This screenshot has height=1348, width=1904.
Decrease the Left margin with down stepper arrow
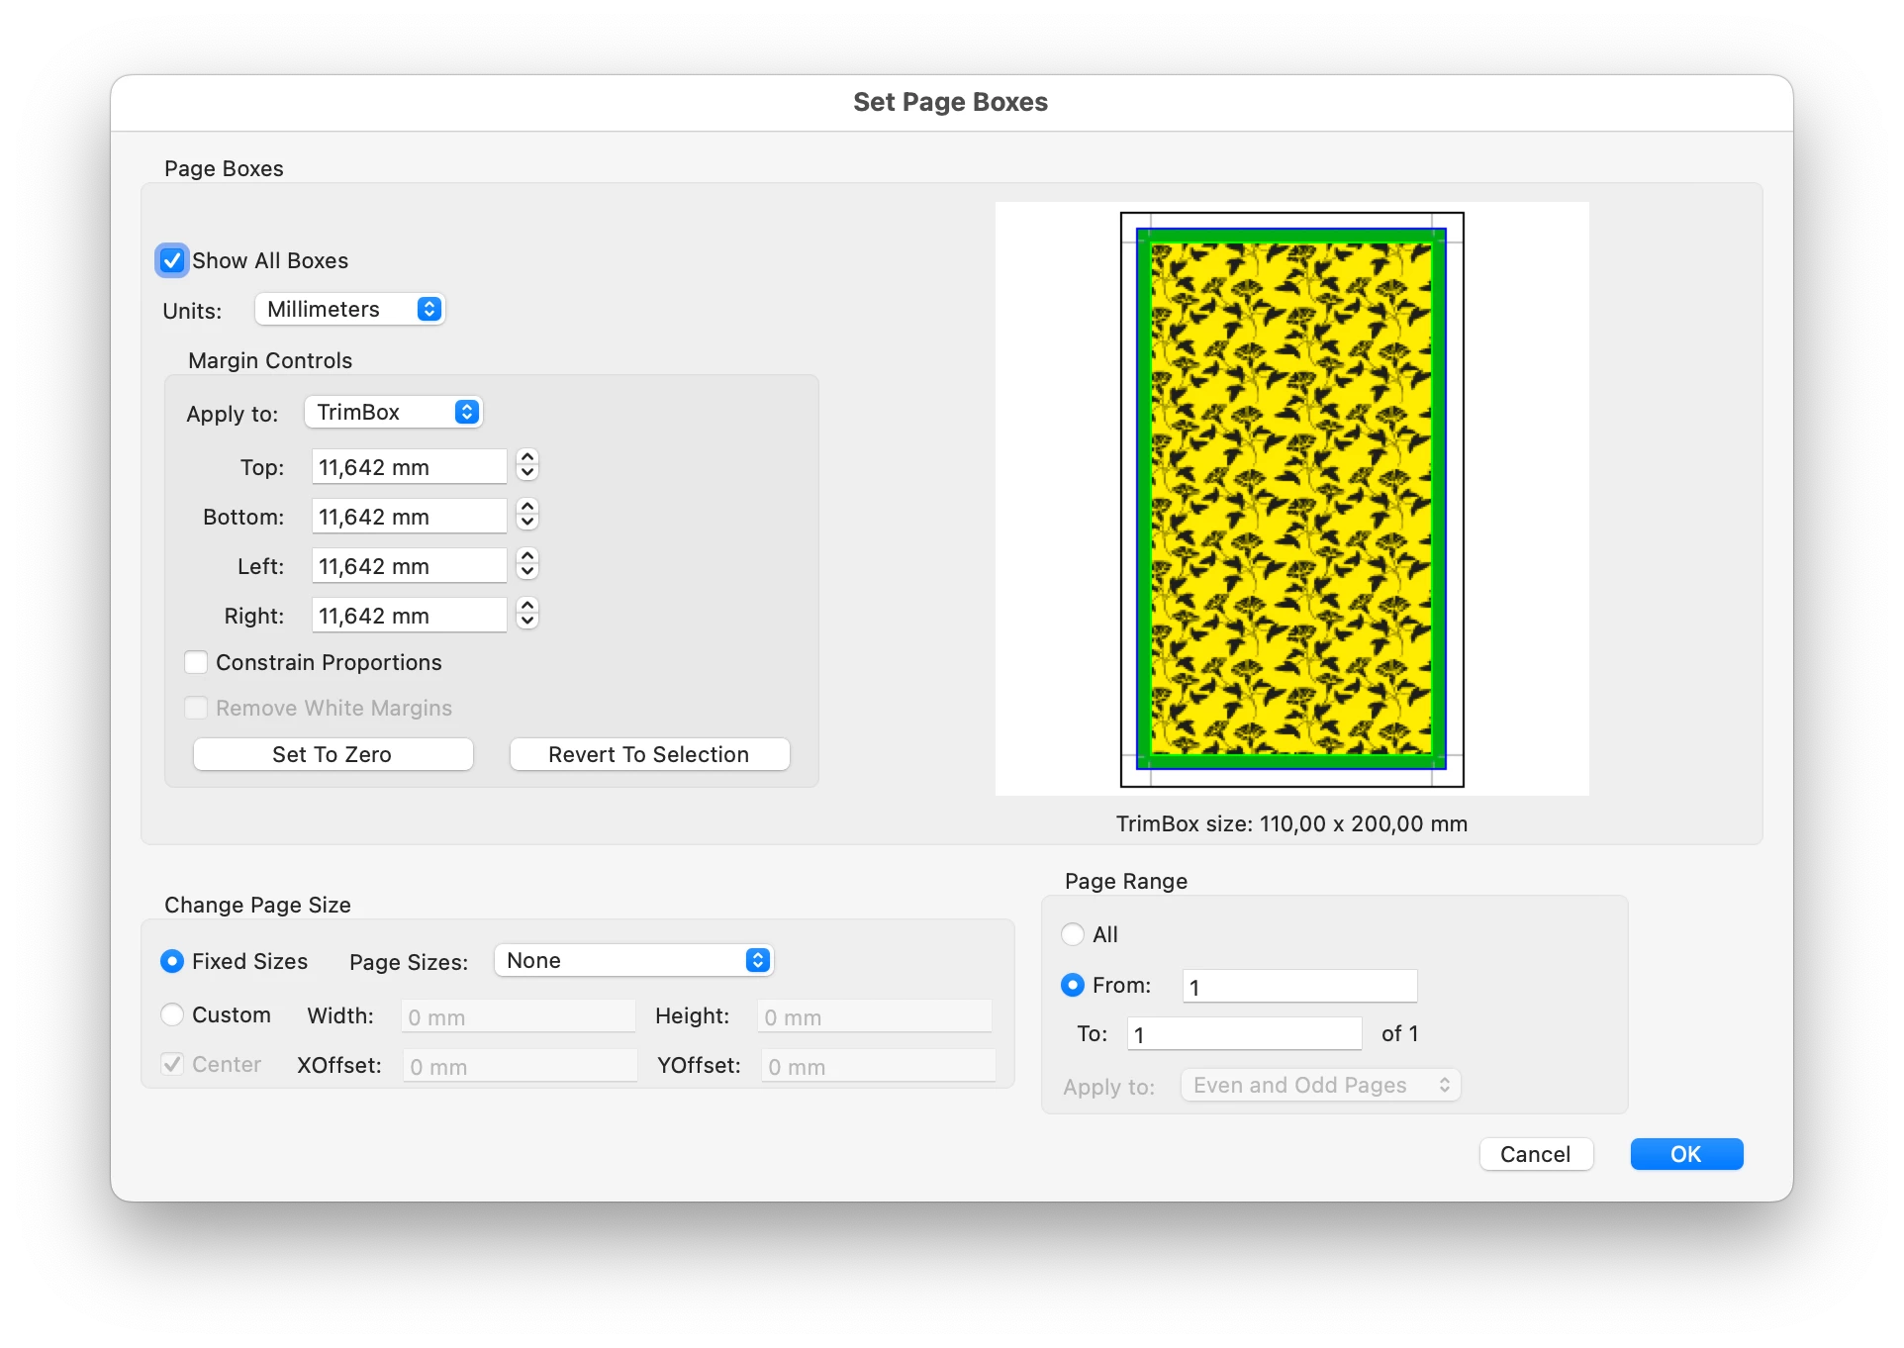point(527,572)
